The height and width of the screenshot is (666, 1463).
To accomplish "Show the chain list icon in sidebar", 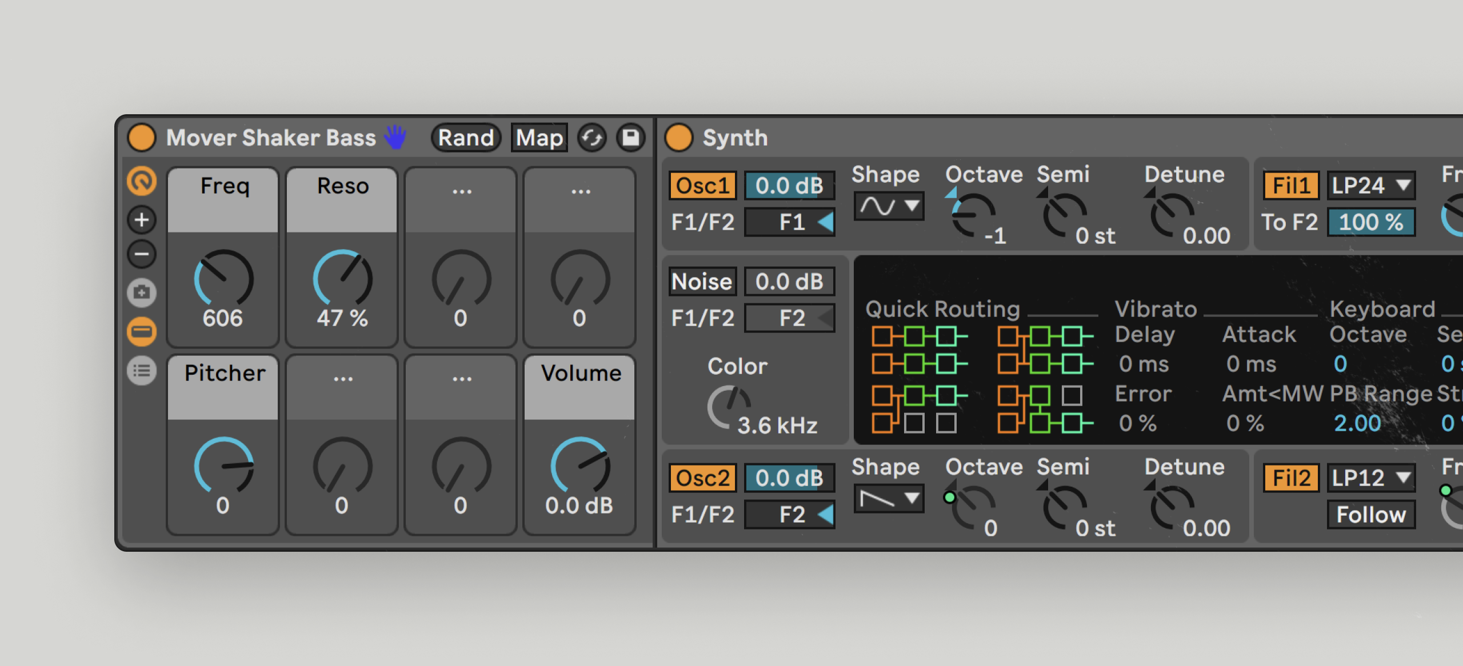I will [x=142, y=371].
